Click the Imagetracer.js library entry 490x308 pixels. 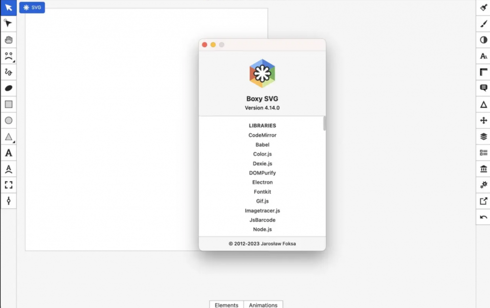[262, 211]
